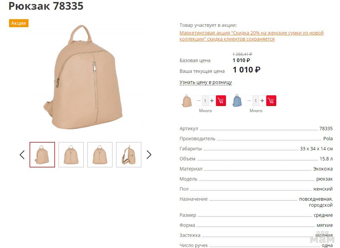
Task: Click the beige backpack quantity input field
Action: pyautogui.click(x=205, y=101)
